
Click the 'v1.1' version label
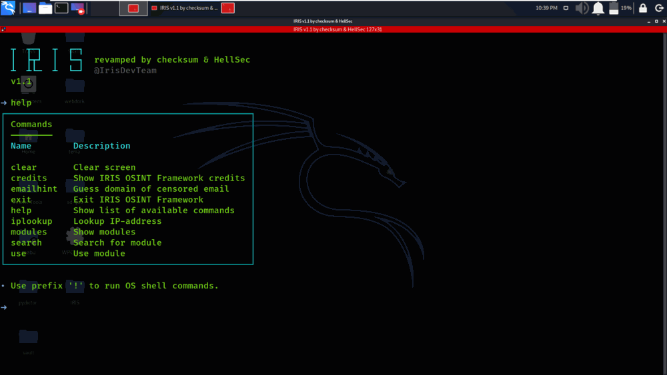(21, 81)
